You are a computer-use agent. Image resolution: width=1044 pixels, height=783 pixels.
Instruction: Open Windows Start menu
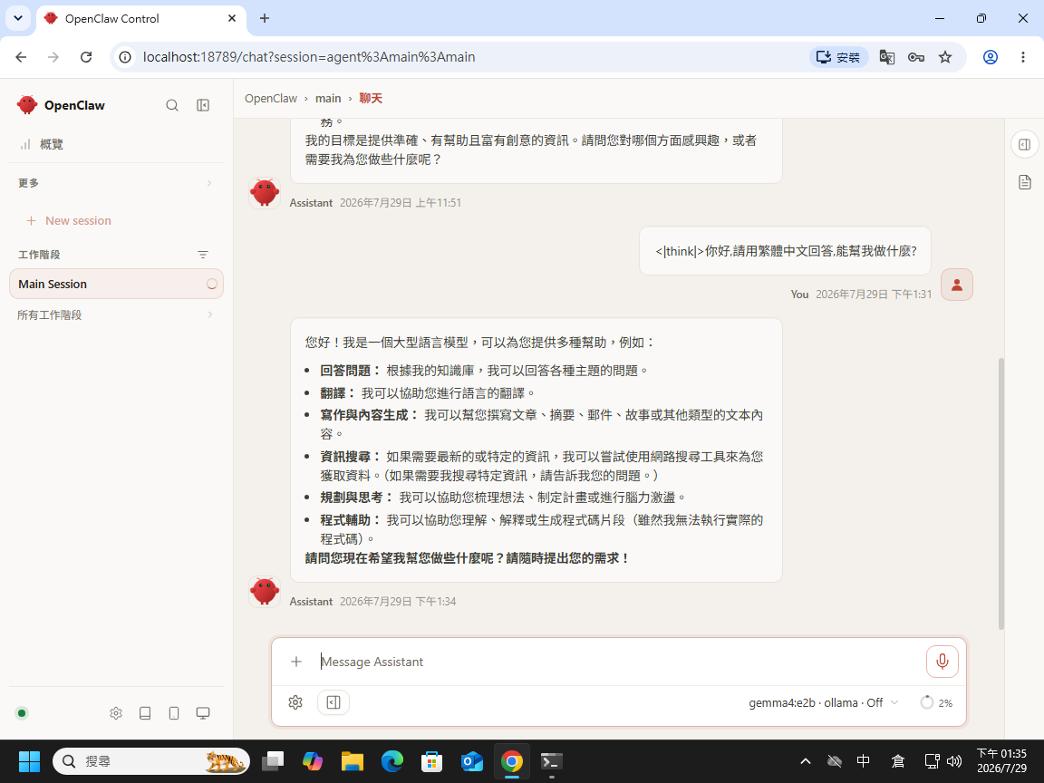coord(29,761)
